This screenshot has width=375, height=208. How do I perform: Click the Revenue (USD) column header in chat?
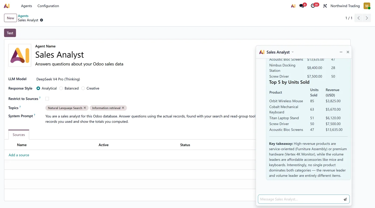[332, 92]
